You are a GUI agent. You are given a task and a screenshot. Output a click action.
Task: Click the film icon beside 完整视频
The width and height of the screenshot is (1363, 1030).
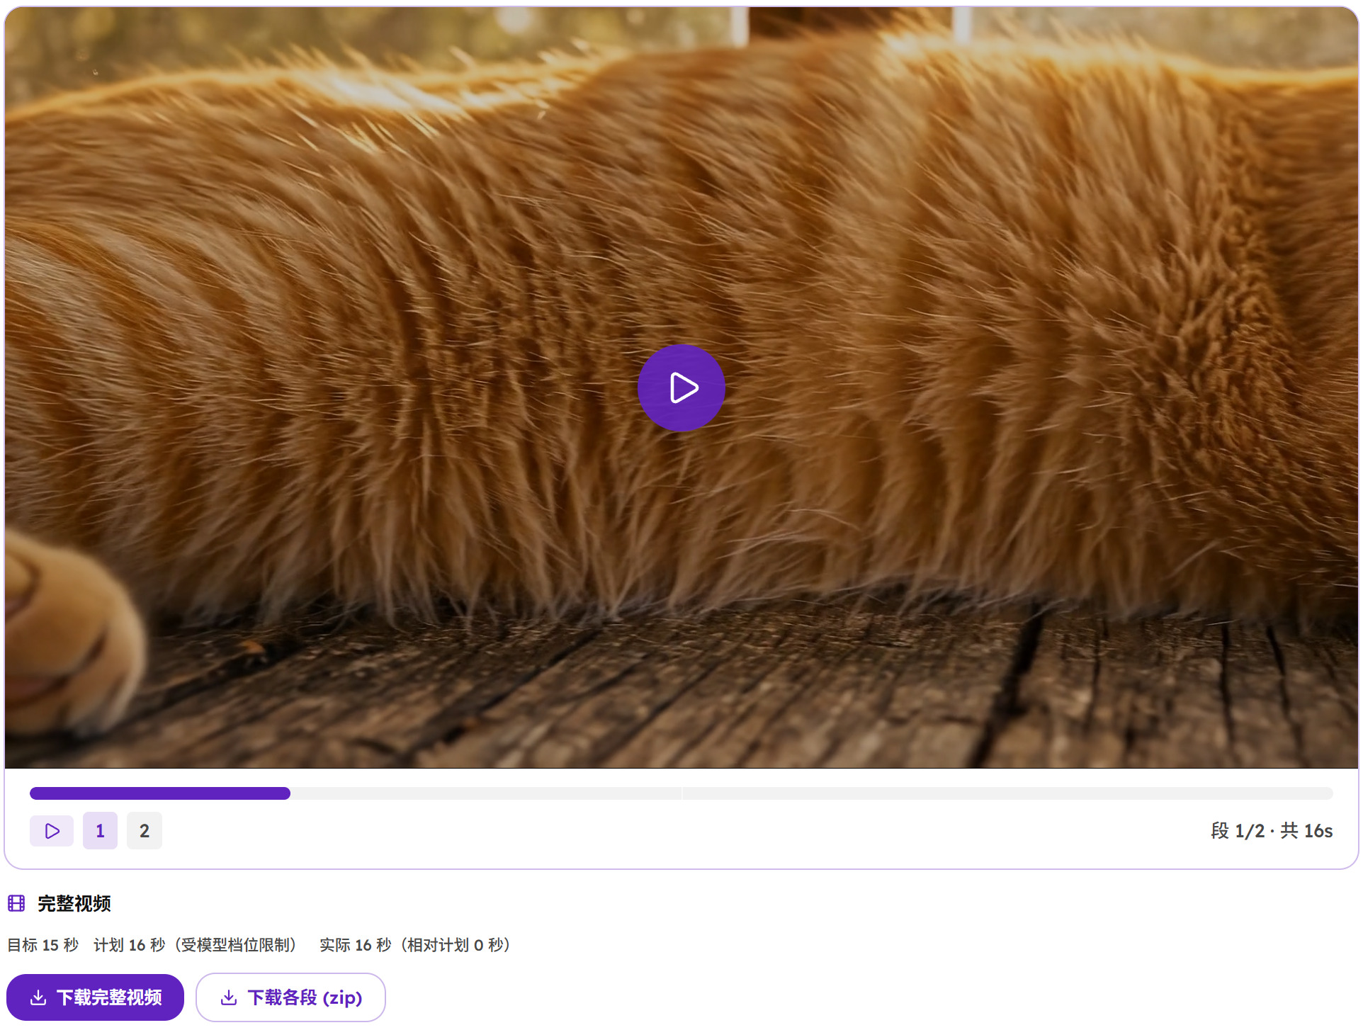coord(16,903)
